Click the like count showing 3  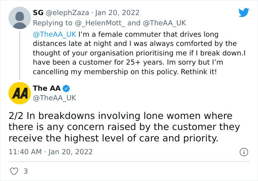(25, 171)
